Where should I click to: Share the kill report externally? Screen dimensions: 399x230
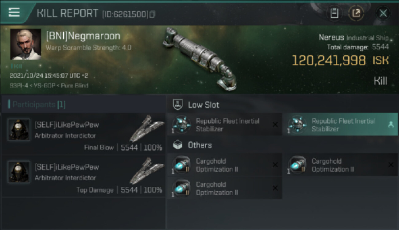click(x=356, y=13)
